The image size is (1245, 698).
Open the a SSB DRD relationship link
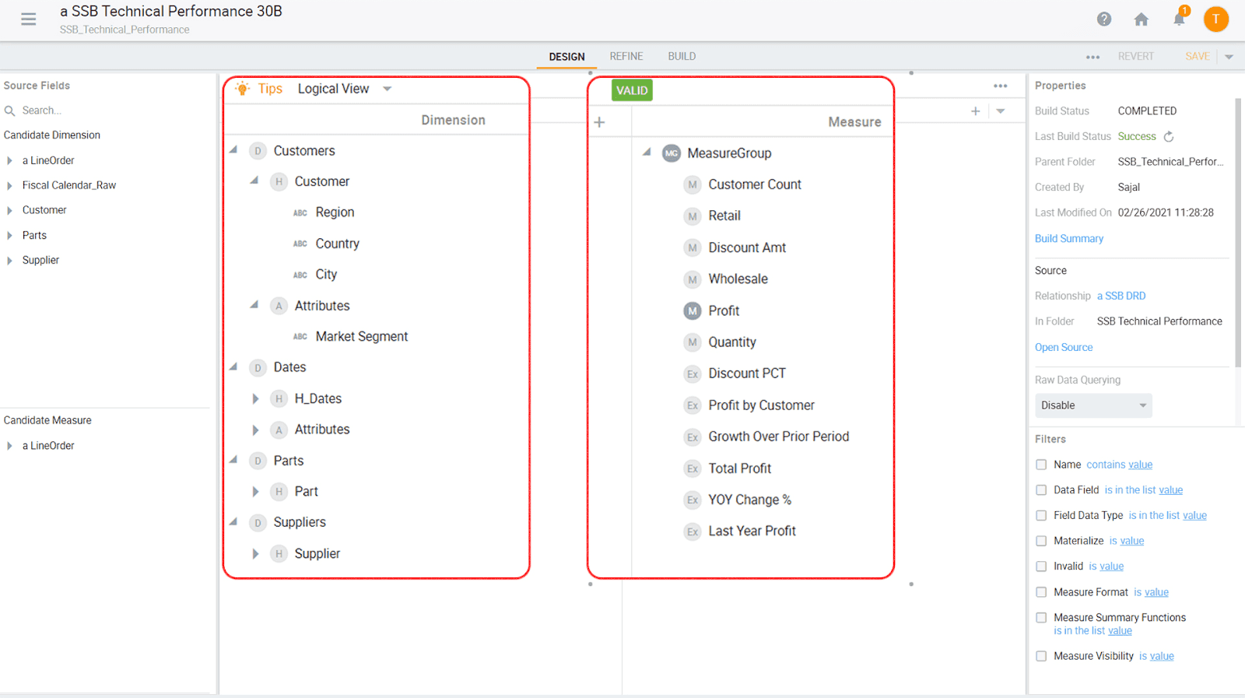coord(1121,296)
